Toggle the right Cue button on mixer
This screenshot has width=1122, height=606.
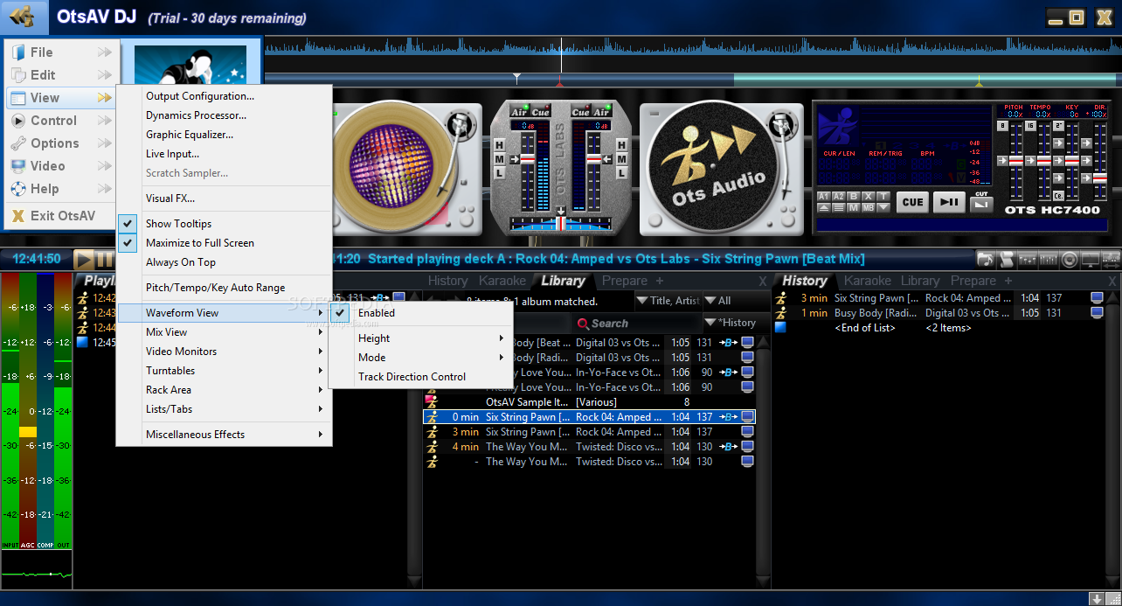(581, 112)
